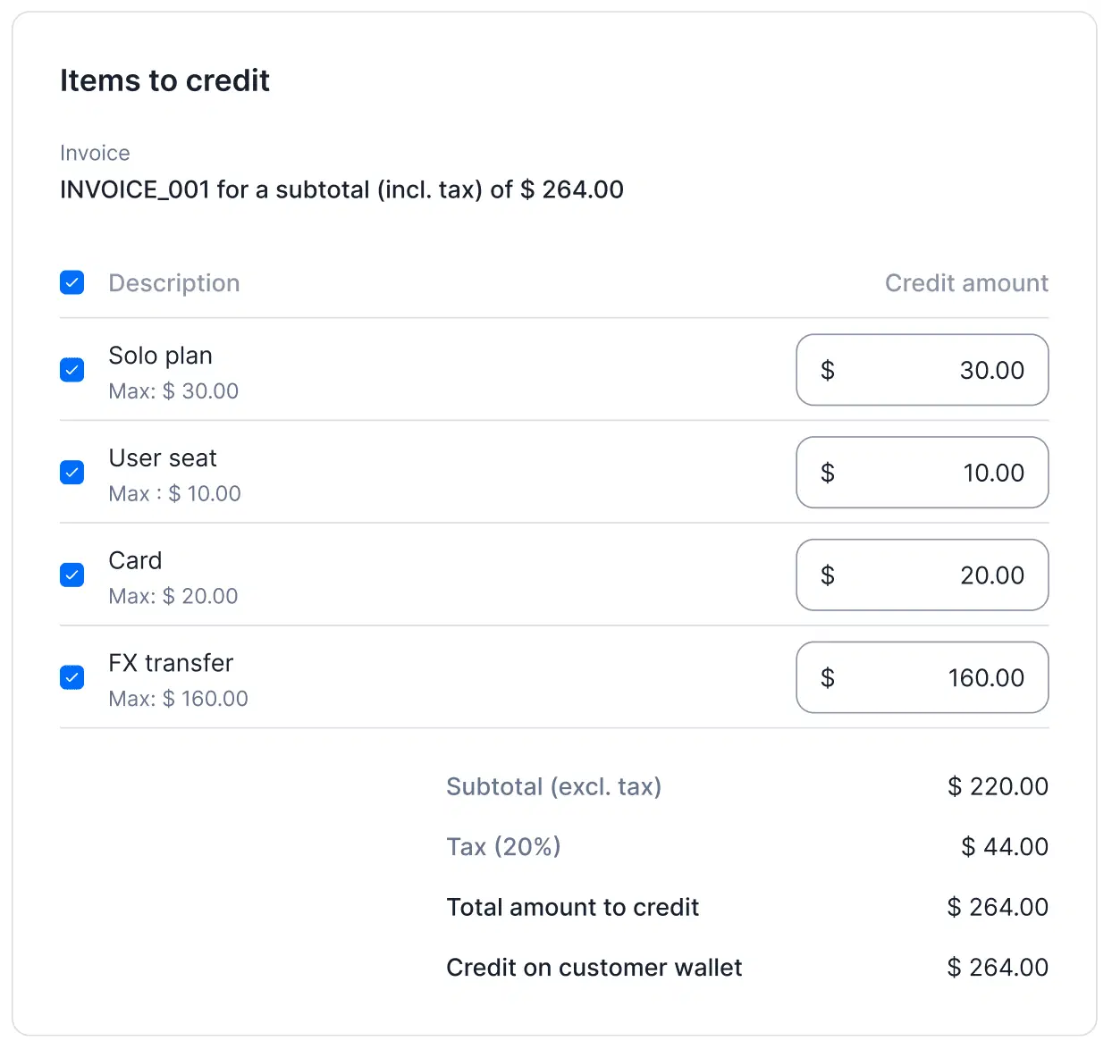Uncheck the User seat checkbox
Screen dimensions: 1112x1049
[72, 473]
